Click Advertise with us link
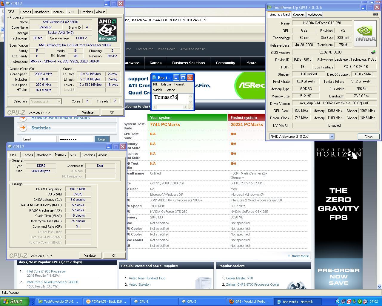 [193, 49]
